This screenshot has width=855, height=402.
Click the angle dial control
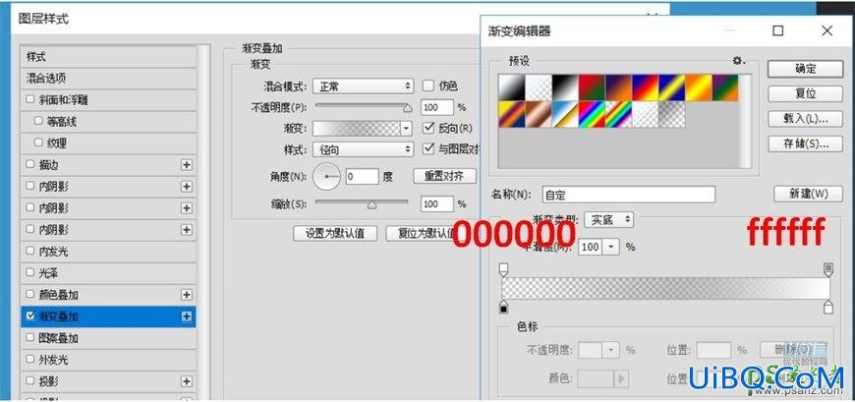click(x=327, y=177)
